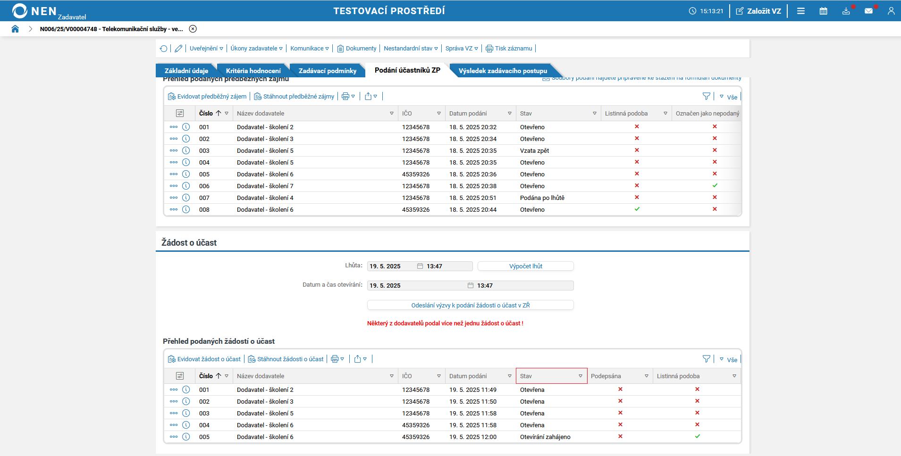This screenshot has height=456, width=901.
Task: Close the N006/25/V00004748 breadcrumb tab
Action: pos(193,29)
